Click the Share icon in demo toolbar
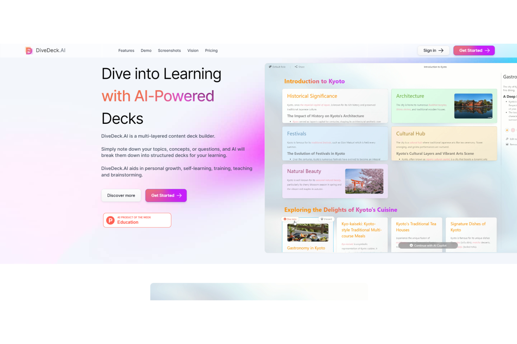Image resolution: width=517 pixels, height=344 pixels. (x=296, y=67)
